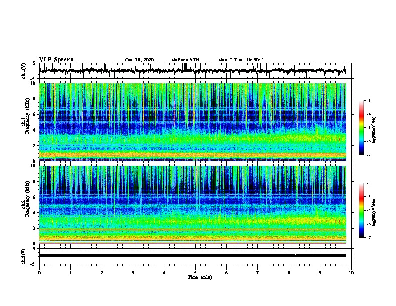
Task: Click the time axis tick label "3"
Action: pos(133,273)
